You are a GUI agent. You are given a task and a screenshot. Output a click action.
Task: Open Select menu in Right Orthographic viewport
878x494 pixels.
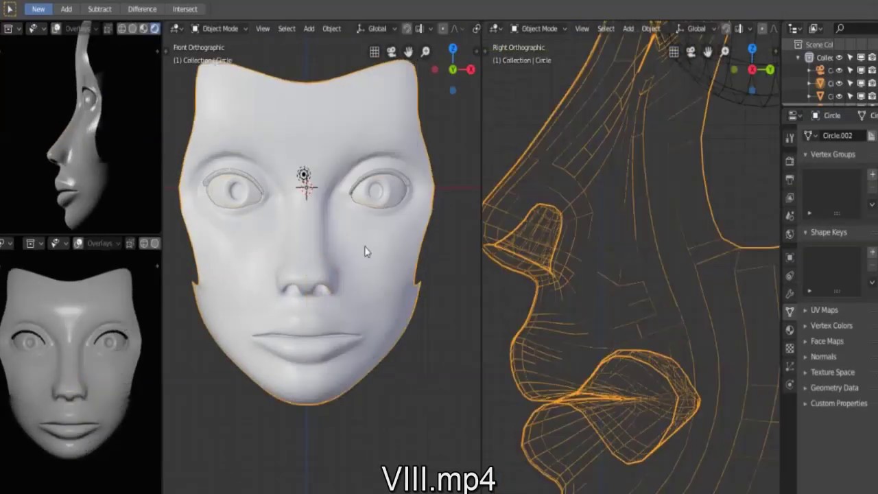606,29
